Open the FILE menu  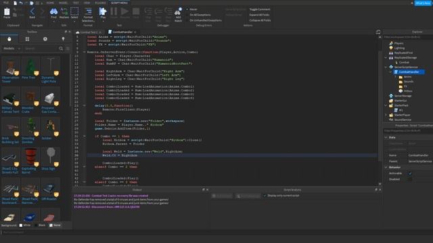(6, 3)
